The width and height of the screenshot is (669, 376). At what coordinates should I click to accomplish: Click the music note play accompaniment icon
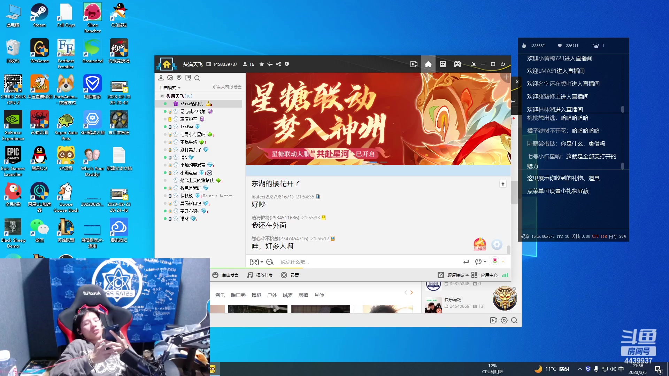click(x=250, y=275)
